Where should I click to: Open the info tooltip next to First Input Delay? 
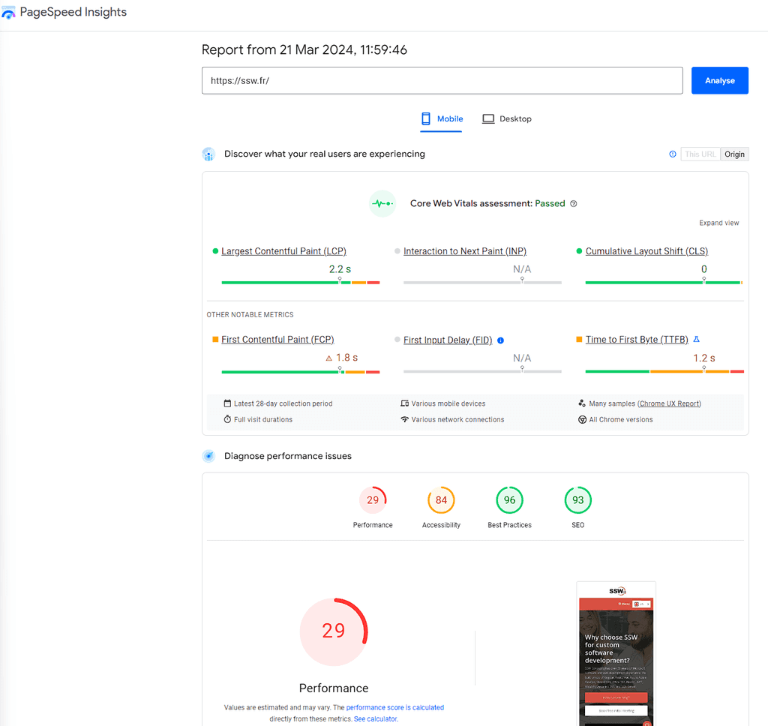499,340
